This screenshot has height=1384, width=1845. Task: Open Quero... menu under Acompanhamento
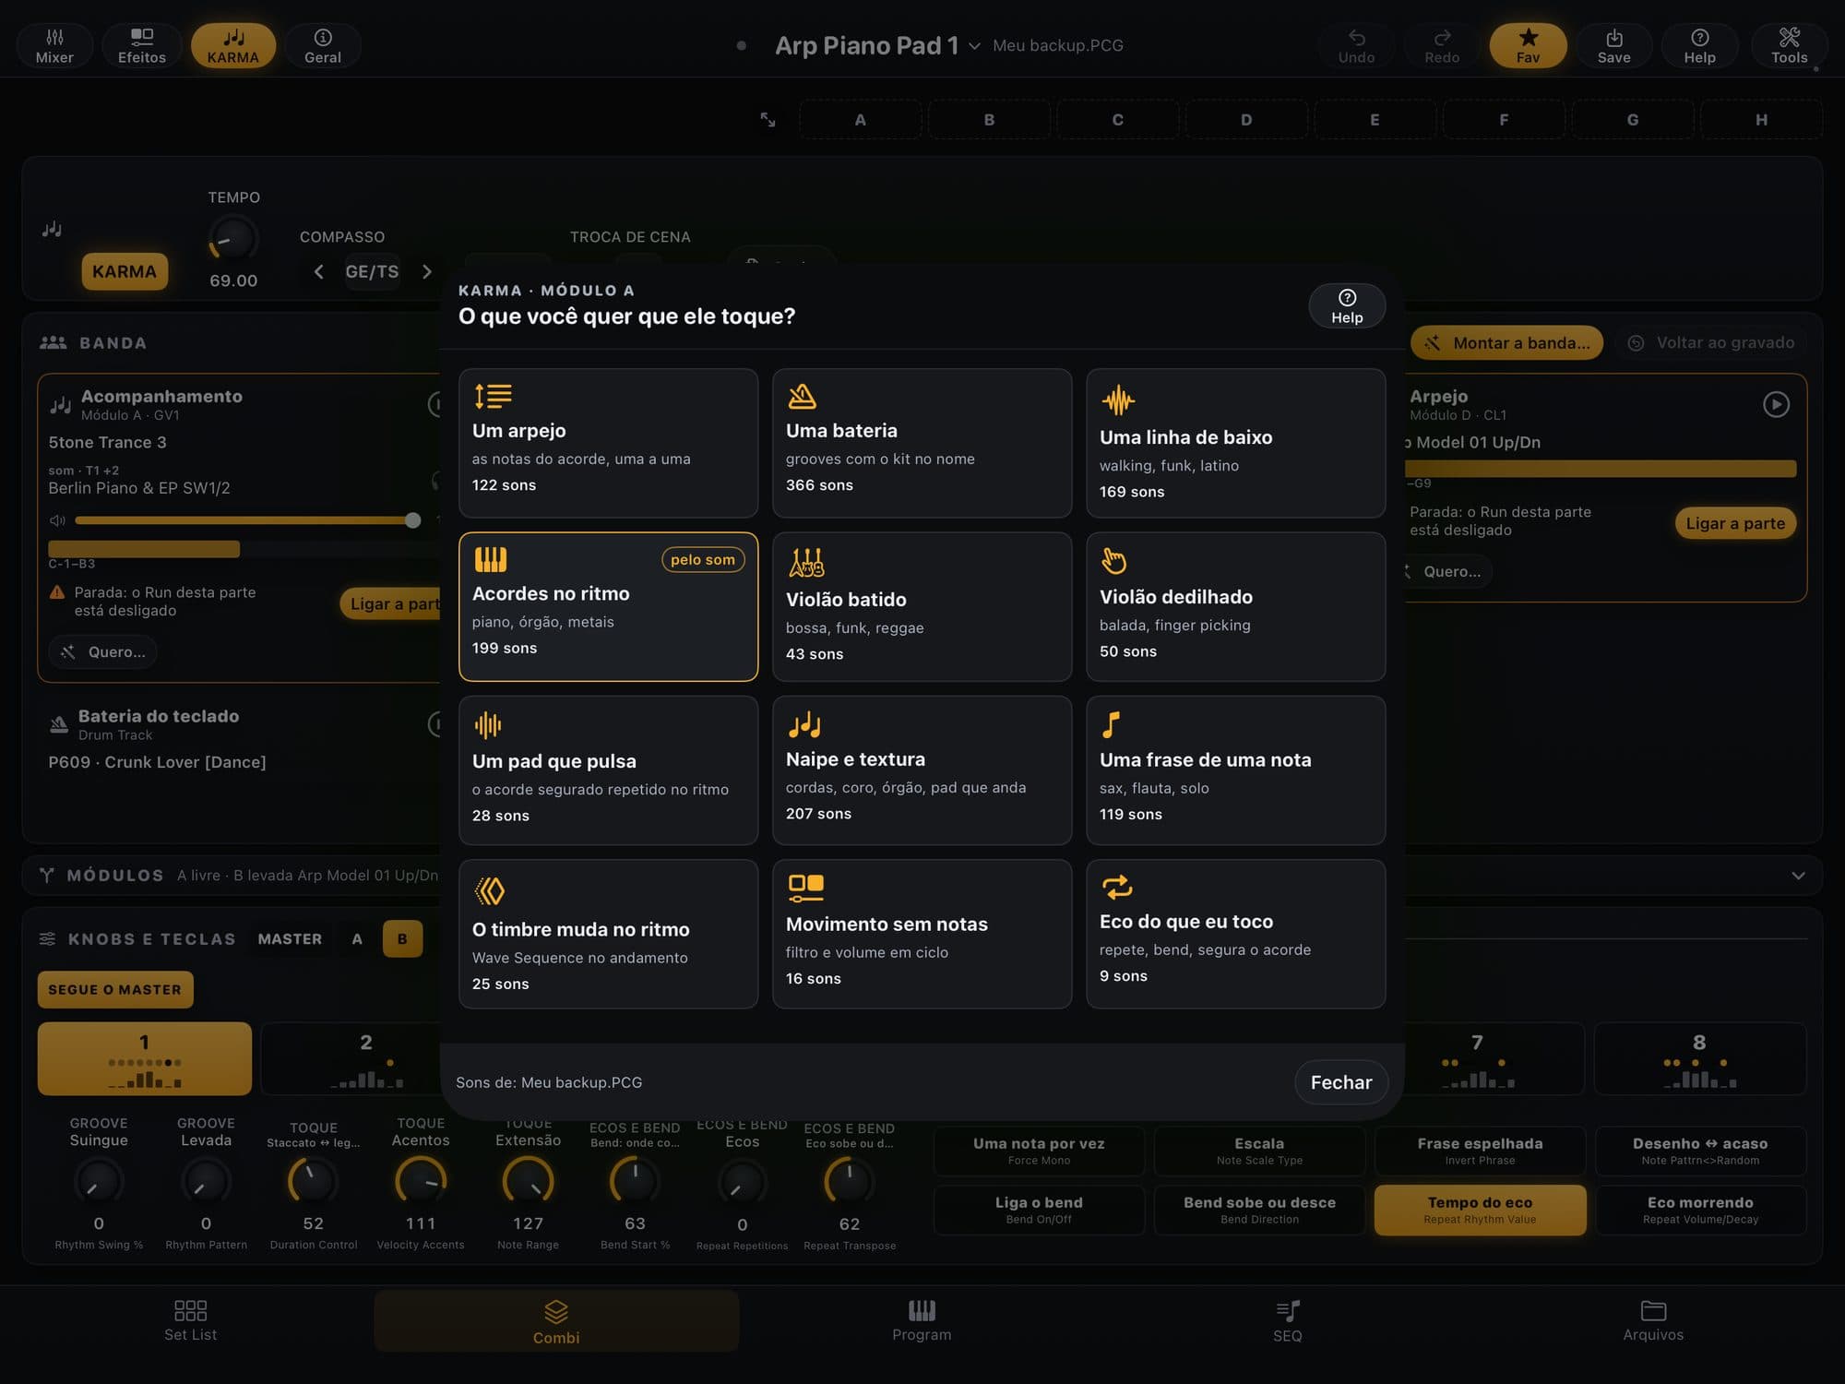click(x=103, y=652)
